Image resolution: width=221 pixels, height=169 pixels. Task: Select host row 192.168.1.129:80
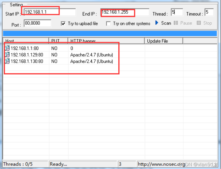click(x=110, y=55)
